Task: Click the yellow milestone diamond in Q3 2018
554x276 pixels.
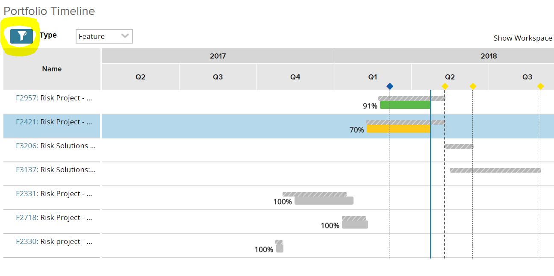Action: [x=540, y=86]
